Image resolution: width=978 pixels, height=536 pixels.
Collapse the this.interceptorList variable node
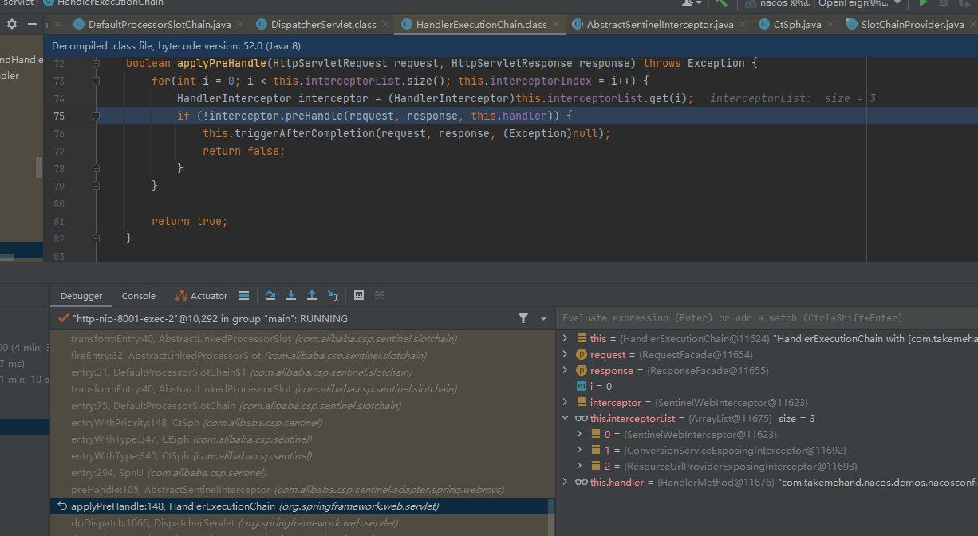click(566, 418)
